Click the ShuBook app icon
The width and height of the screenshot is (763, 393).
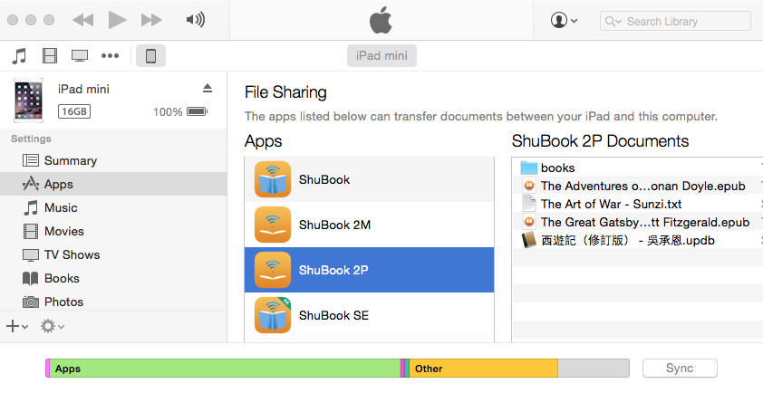coord(273,179)
